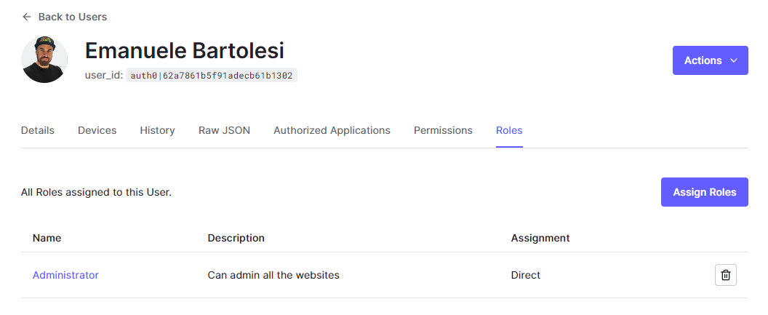Select the Permissions tab
This screenshot has height=315, width=768.
coord(443,130)
